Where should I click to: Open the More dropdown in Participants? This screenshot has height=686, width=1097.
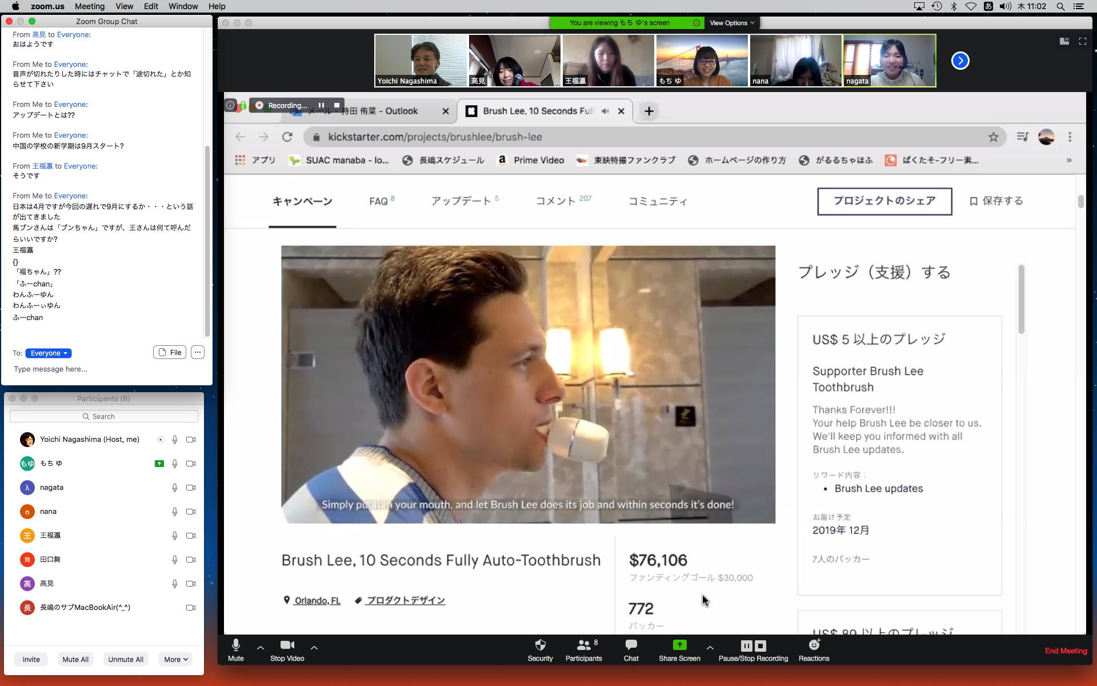175,659
